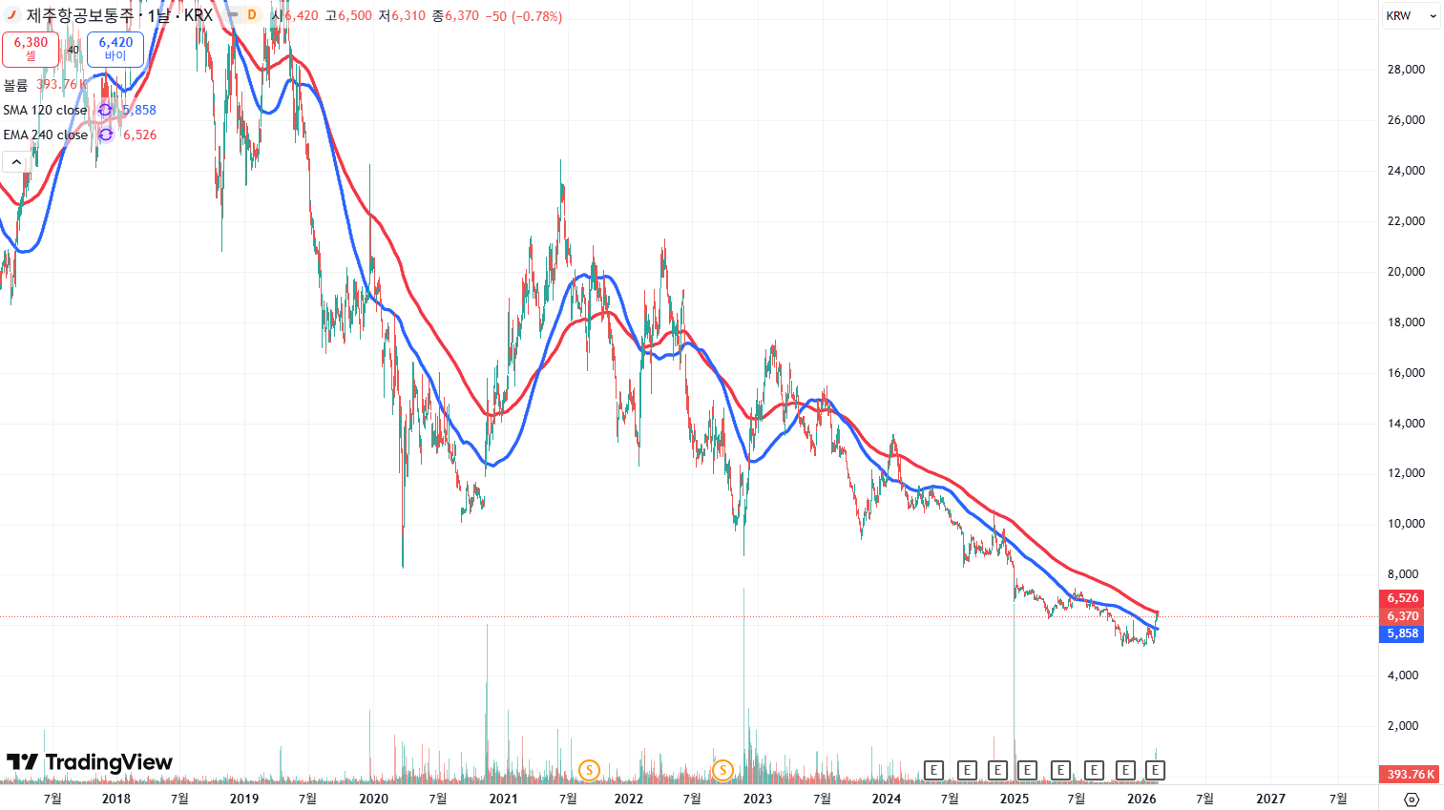Click the 2027 time axis label
The height and width of the screenshot is (810, 1444).
[1271, 799]
